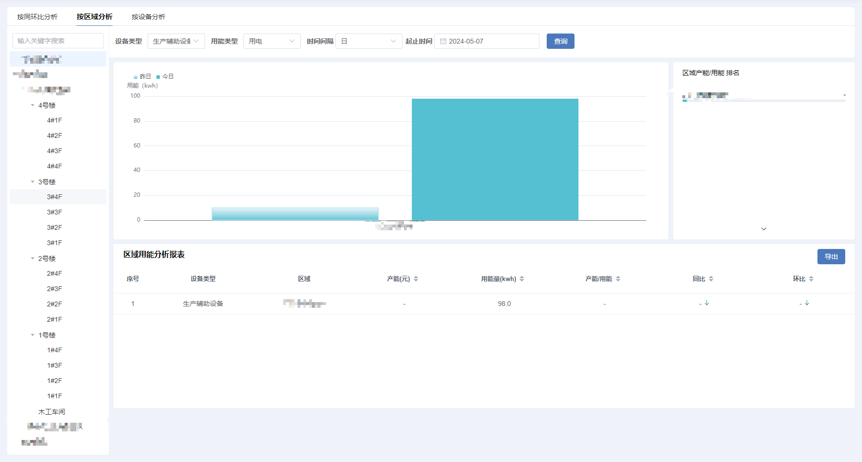Select 1#2F in area tree
This screenshot has width=862, height=462.
(x=55, y=381)
